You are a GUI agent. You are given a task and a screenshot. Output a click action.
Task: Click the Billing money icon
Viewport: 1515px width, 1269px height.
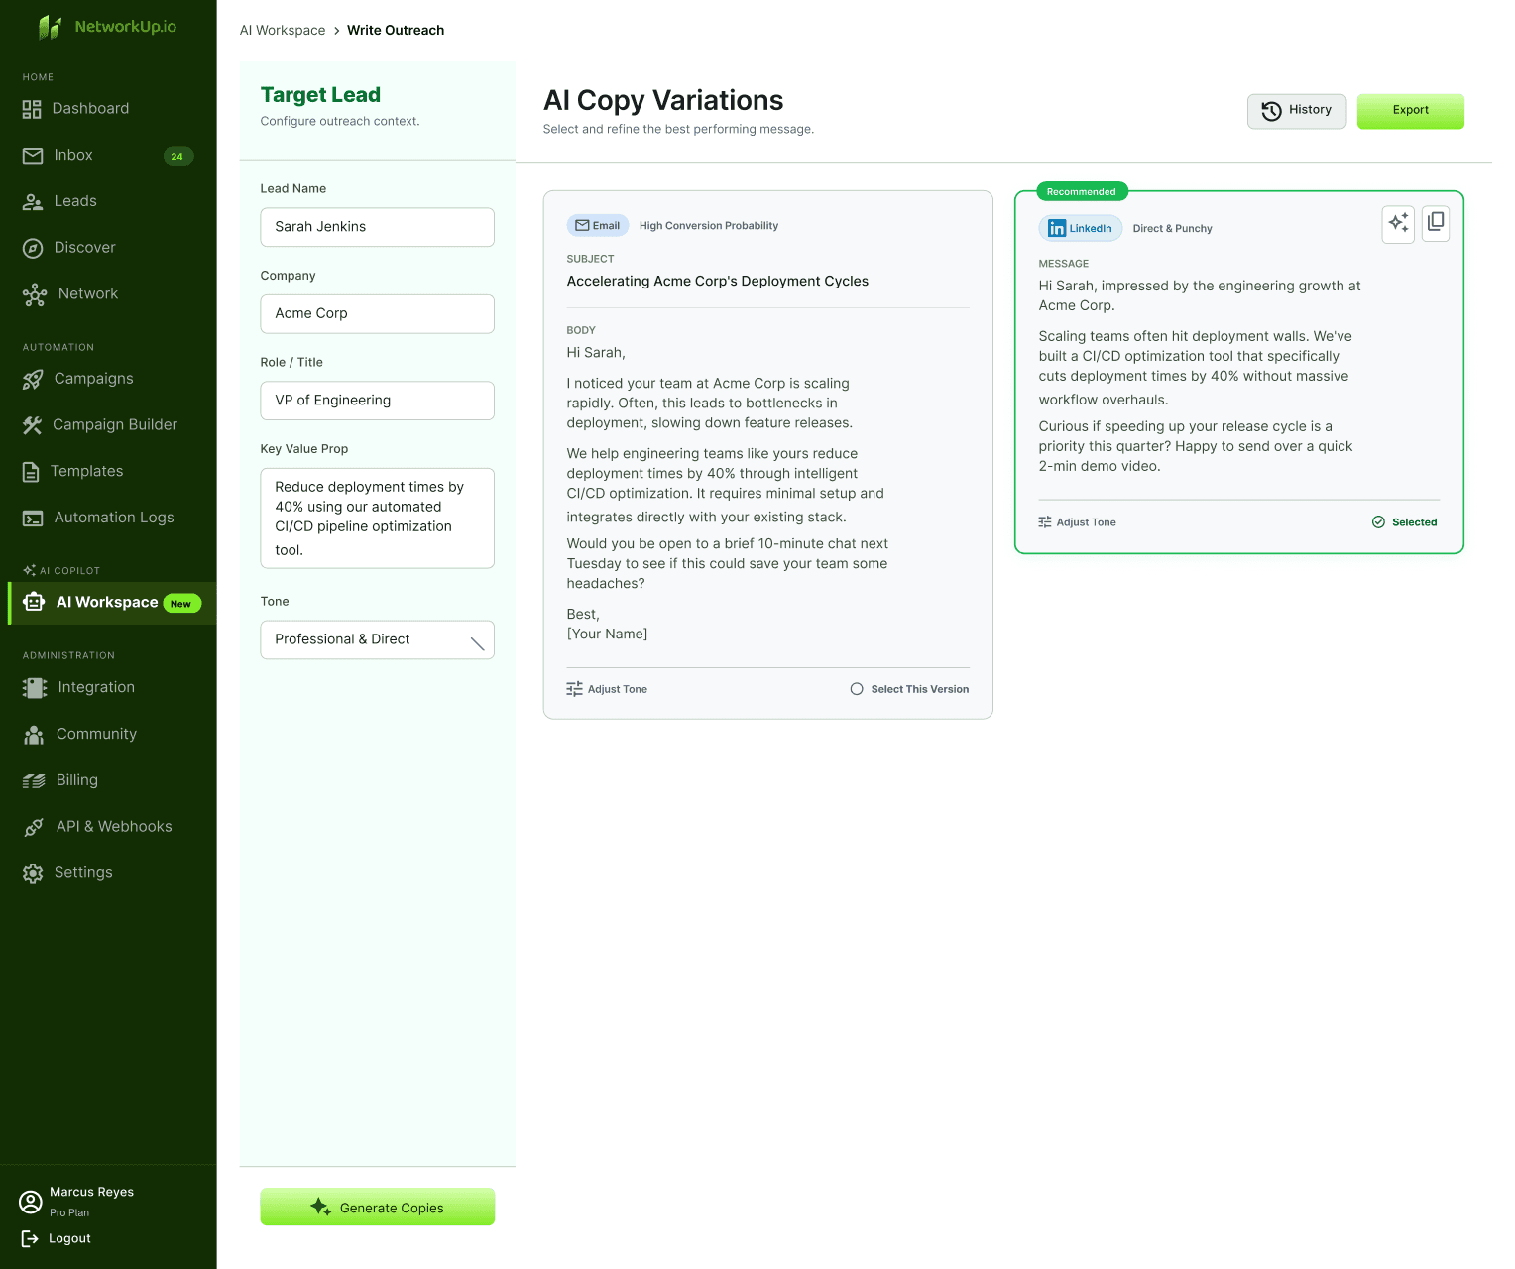click(x=34, y=781)
